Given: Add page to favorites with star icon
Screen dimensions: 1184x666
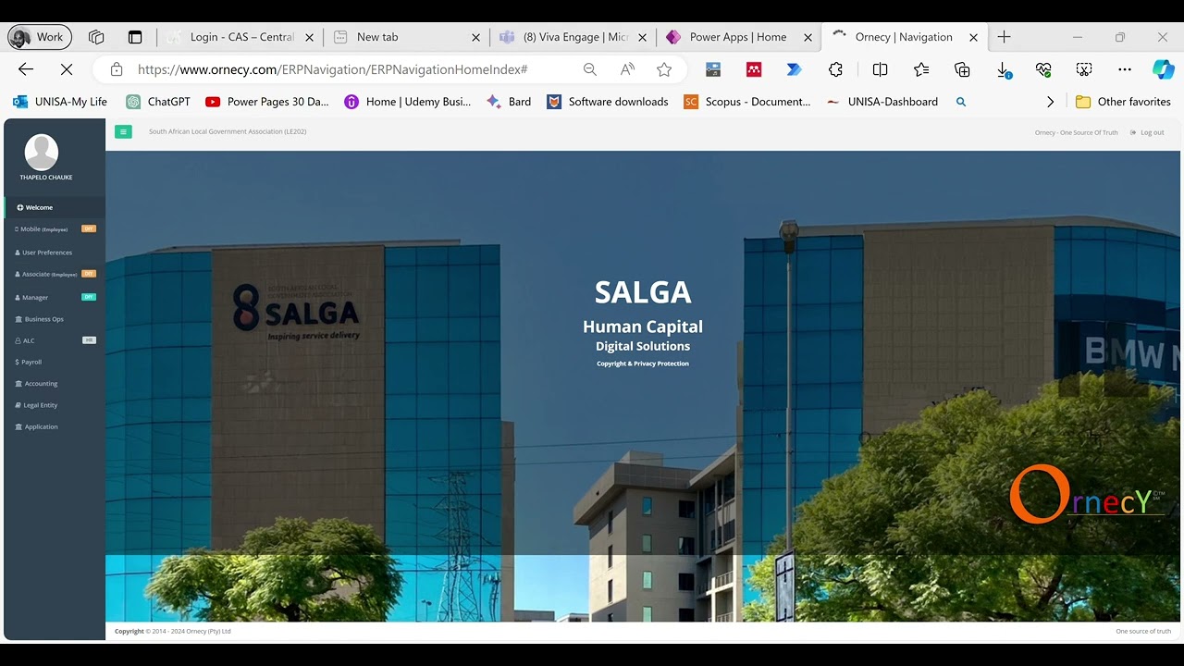Looking at the screenshot, I should click(x=664, y=69).
